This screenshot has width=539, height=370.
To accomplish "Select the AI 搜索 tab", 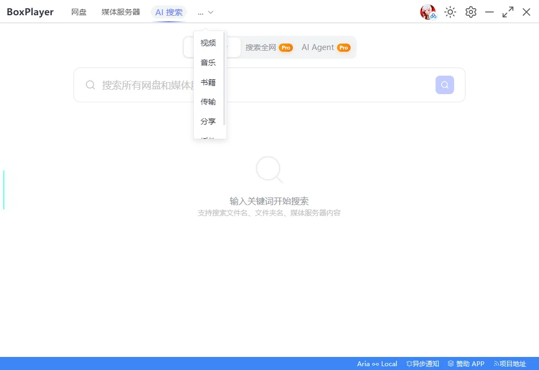I will (x=169, y=13).
